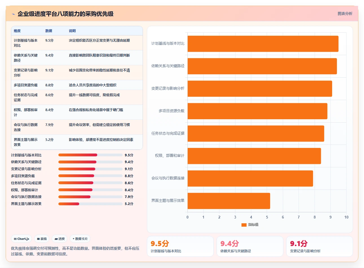Click the 表格 tag chip

tap(42, 239)
